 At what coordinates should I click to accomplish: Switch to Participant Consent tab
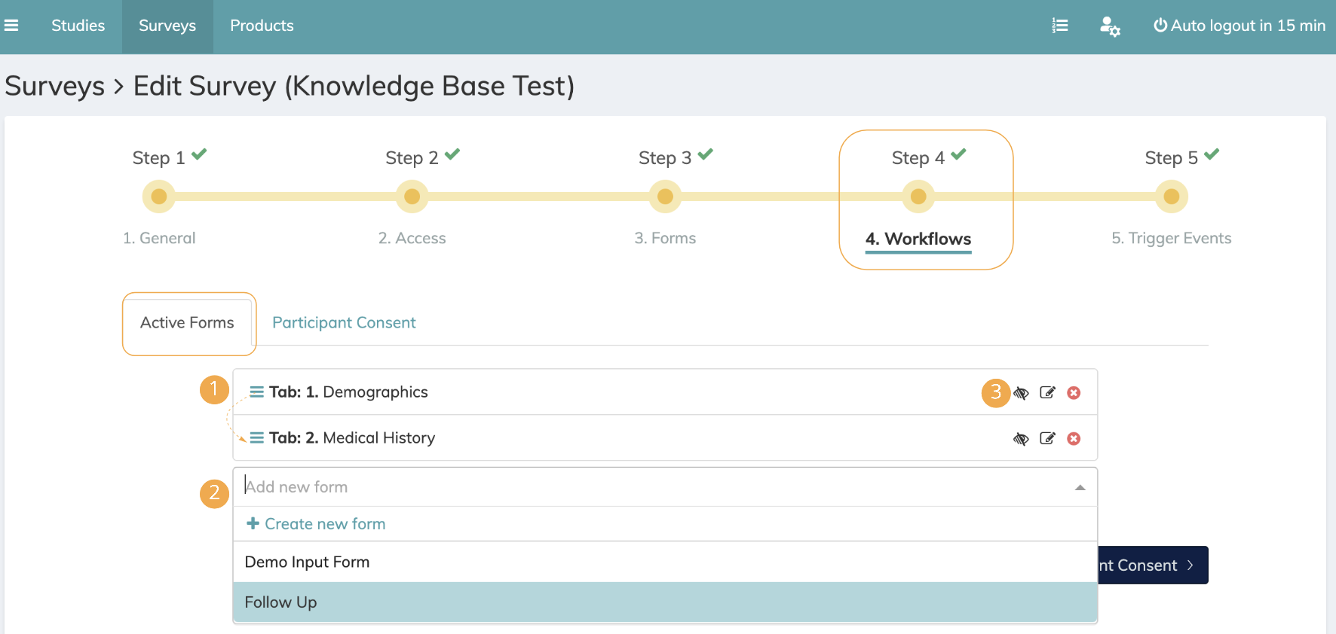point(344,323)
